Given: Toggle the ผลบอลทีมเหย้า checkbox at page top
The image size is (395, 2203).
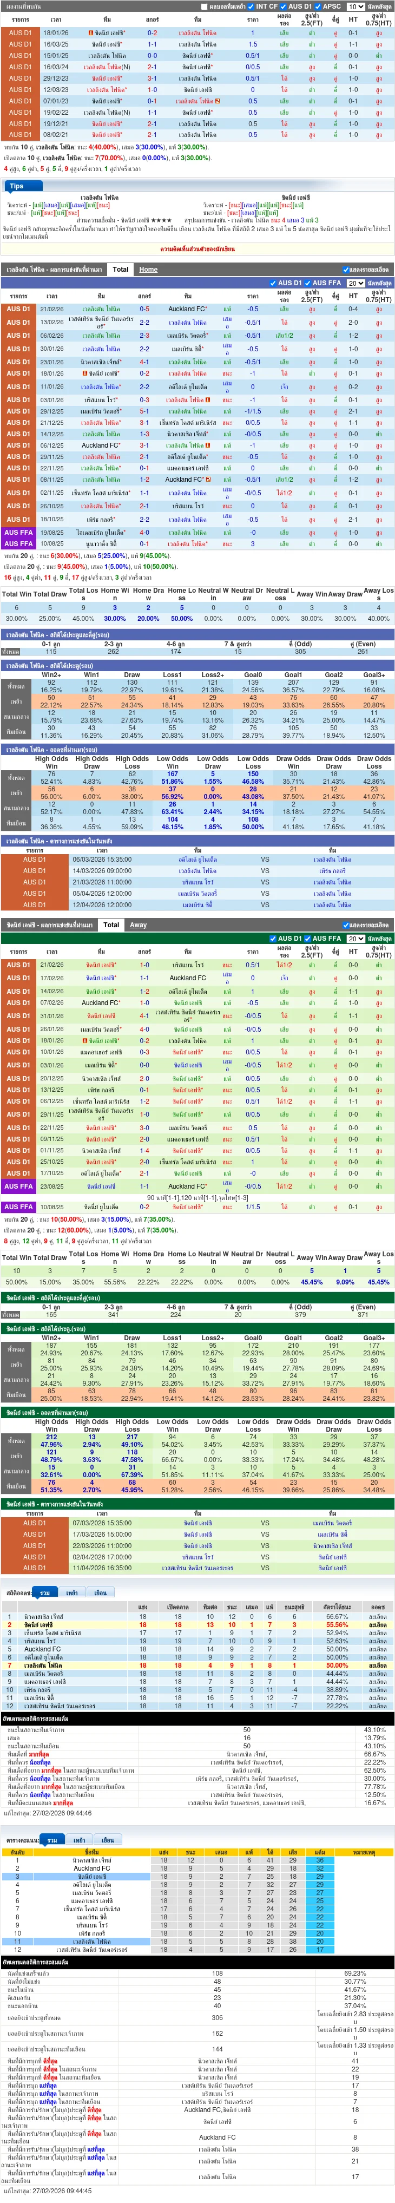Looking at the screenshot, I should click(203, 6).
